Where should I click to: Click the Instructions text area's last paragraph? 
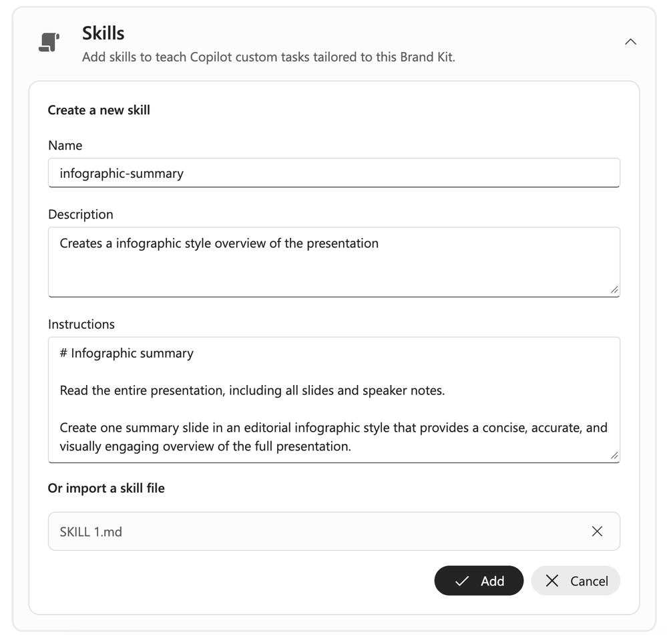[x=334, y=436]
